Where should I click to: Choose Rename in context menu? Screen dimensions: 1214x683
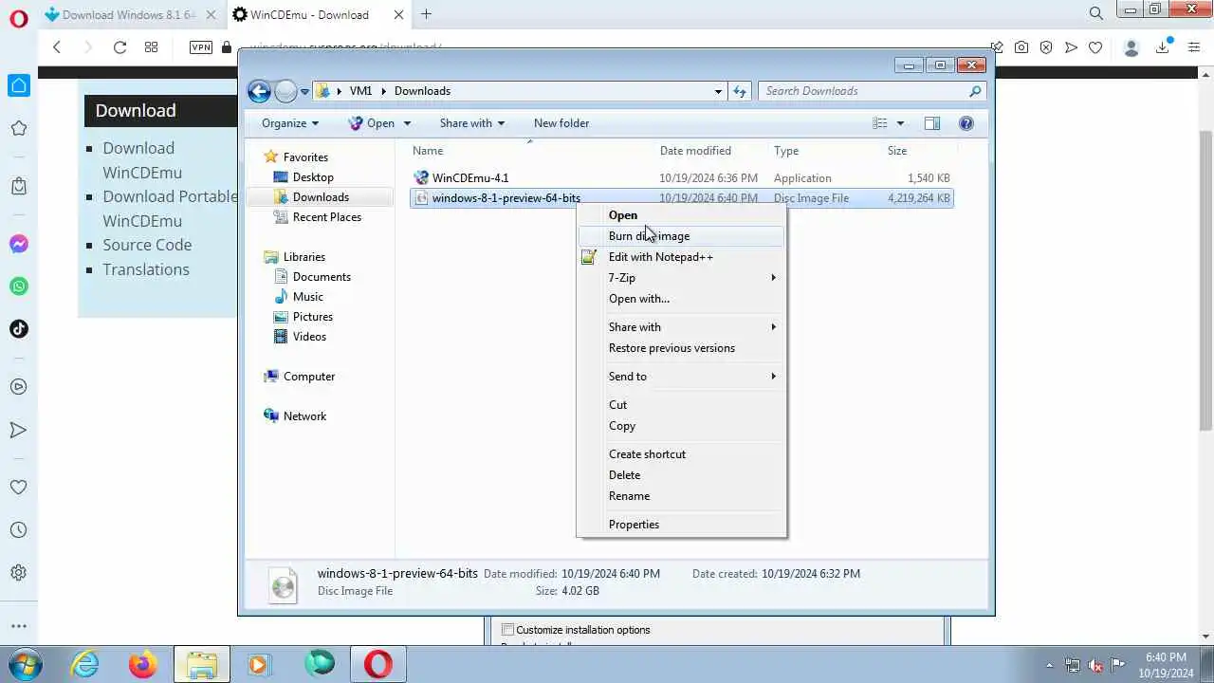click(681, 496)
